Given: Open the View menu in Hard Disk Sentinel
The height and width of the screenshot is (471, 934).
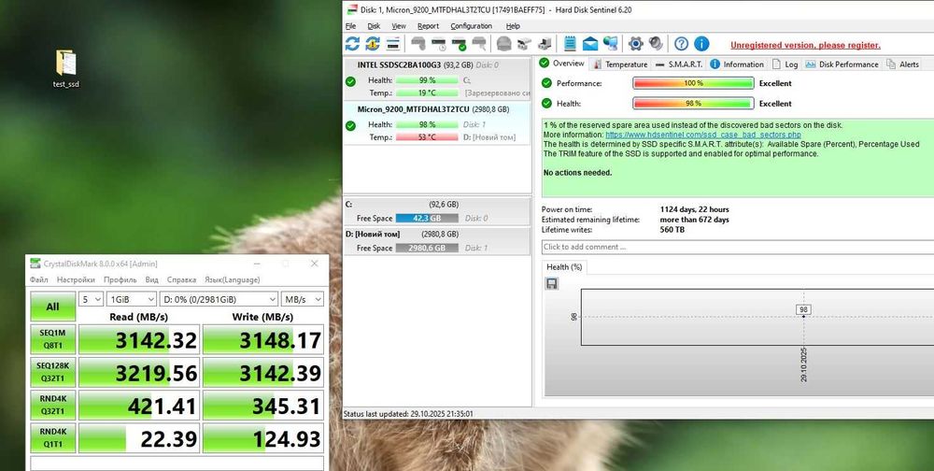Looking at the screenshot, I should click(x=399, y=26).
